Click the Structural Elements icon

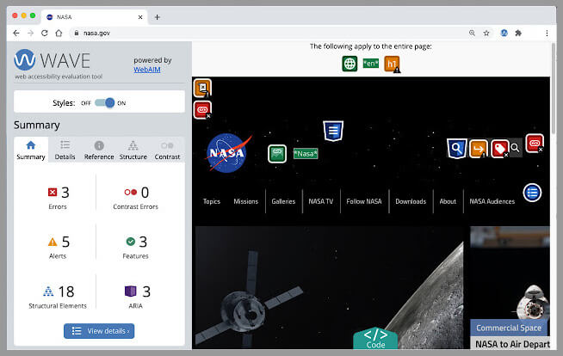(x=48, y=292)
